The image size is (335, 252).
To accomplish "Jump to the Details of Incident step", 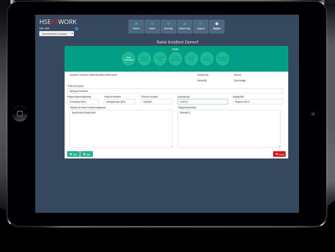I will coord(144,59).
